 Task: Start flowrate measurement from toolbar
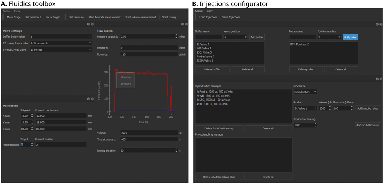[x=104, y=17]
